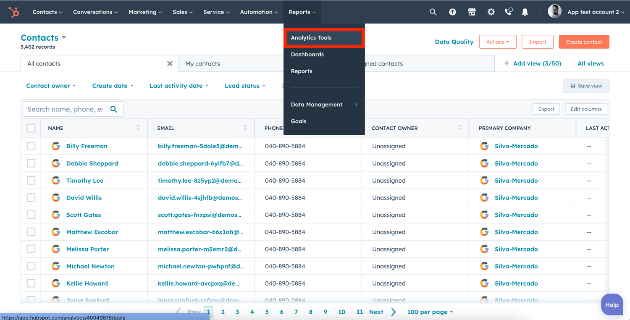
Task: Check the checkbox for Debbie Sheppard
Action: point(31,163)
